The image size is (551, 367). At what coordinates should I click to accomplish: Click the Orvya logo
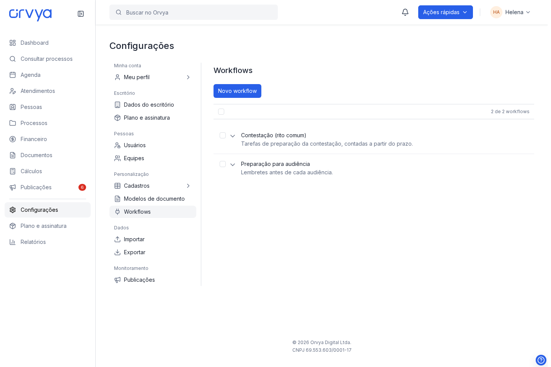(x=30, y=15)
